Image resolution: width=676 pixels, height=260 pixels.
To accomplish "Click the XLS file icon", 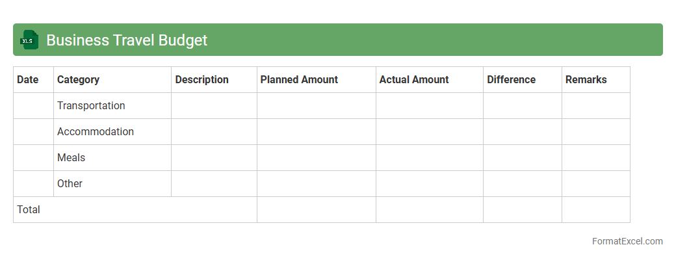I will [x=29, y=40].
